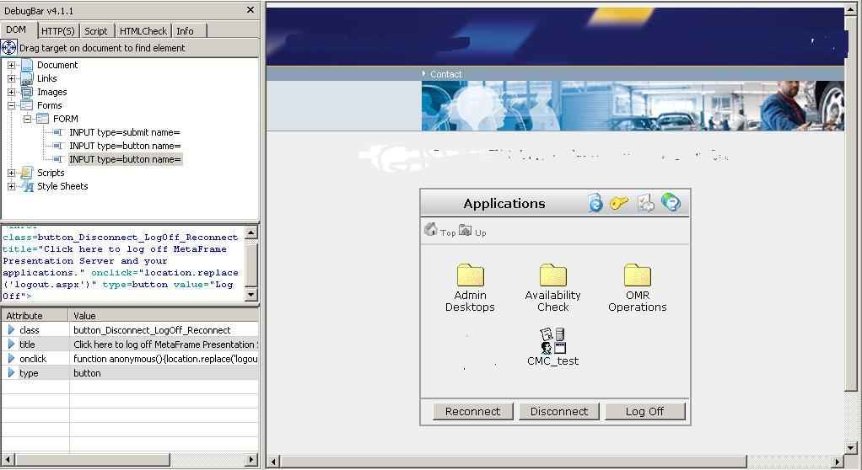Go to Top using home icon
This screenshot has height=470, width=862.
(x=431, y=230)
